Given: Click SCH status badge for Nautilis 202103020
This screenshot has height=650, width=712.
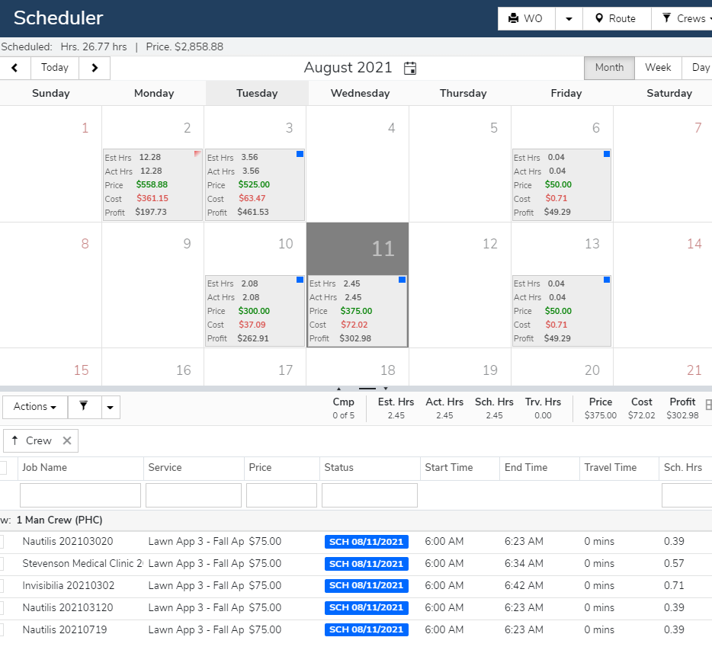Looking at the screenshot, I should (x=367, y=542).
